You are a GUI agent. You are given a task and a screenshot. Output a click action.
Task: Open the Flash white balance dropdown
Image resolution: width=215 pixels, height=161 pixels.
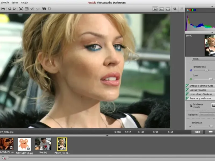click(x=203, y=59)
